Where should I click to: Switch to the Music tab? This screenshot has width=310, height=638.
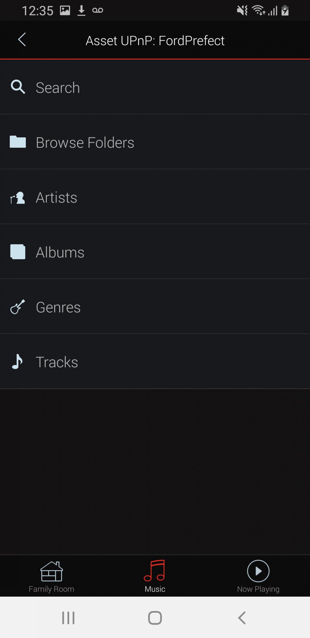pos(155,576)
